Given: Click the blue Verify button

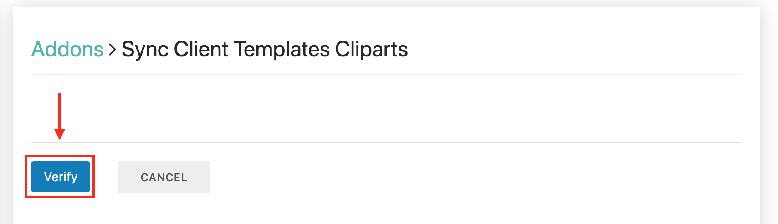Looking at the screenshot, I should 61,177.
